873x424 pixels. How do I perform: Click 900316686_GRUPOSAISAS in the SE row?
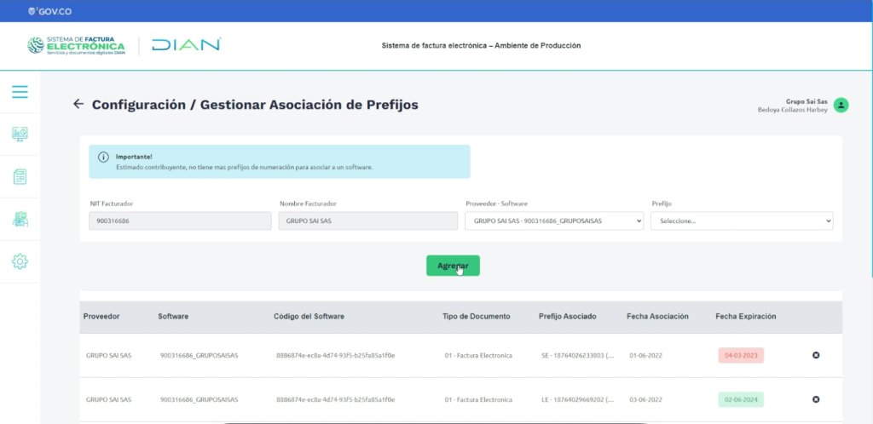[199, 356]
